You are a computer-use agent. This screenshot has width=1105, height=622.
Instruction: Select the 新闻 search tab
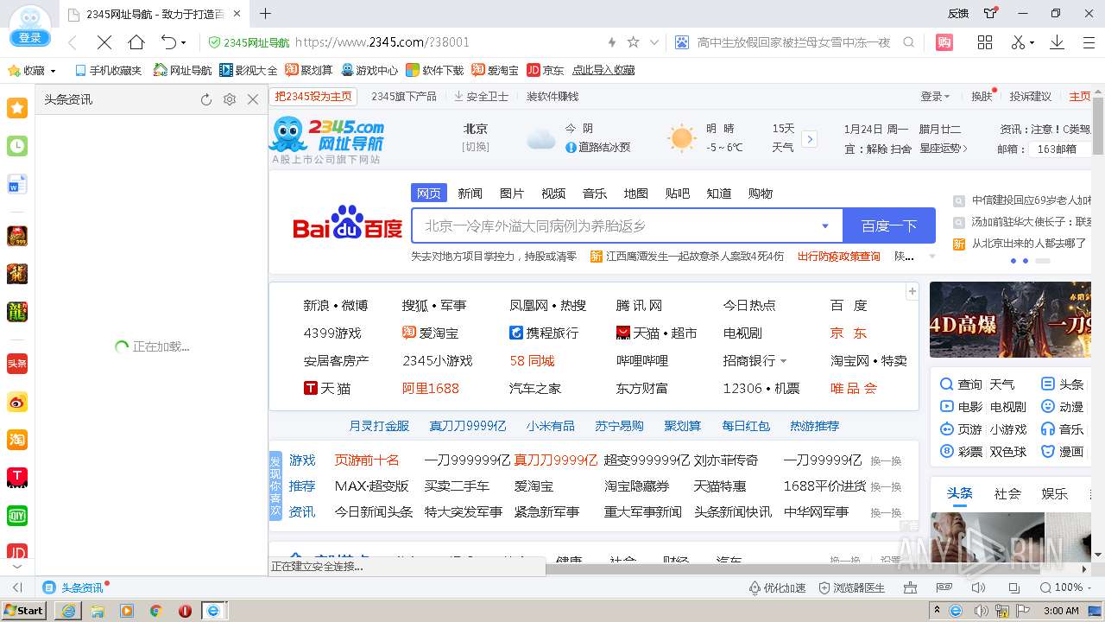click(x=470, y=194)
